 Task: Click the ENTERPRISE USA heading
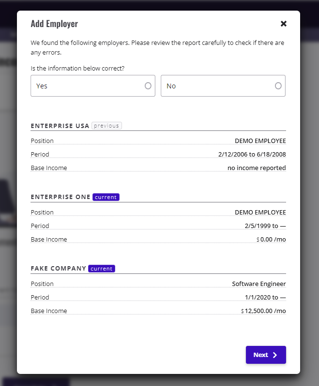click(60, 126)
